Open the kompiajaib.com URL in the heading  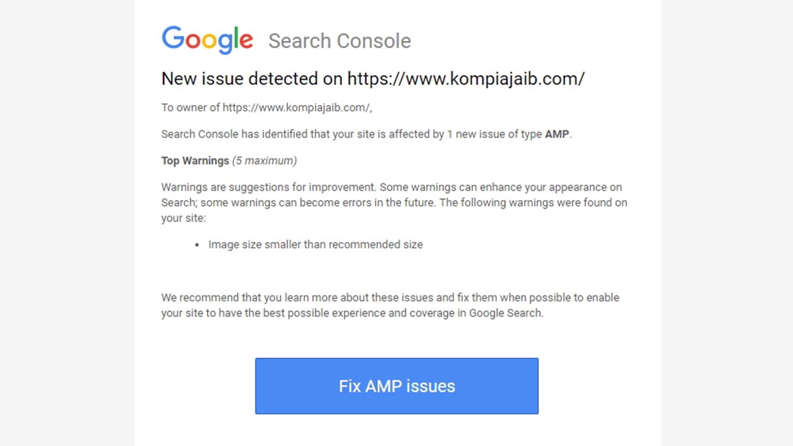(x=466, y=79)
